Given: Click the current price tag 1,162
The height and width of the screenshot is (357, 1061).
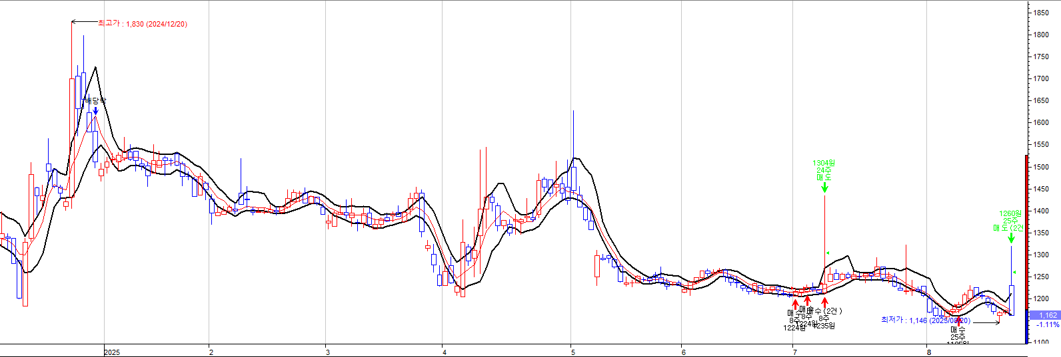Looking at the screenshot, I should pos(1045,315).
